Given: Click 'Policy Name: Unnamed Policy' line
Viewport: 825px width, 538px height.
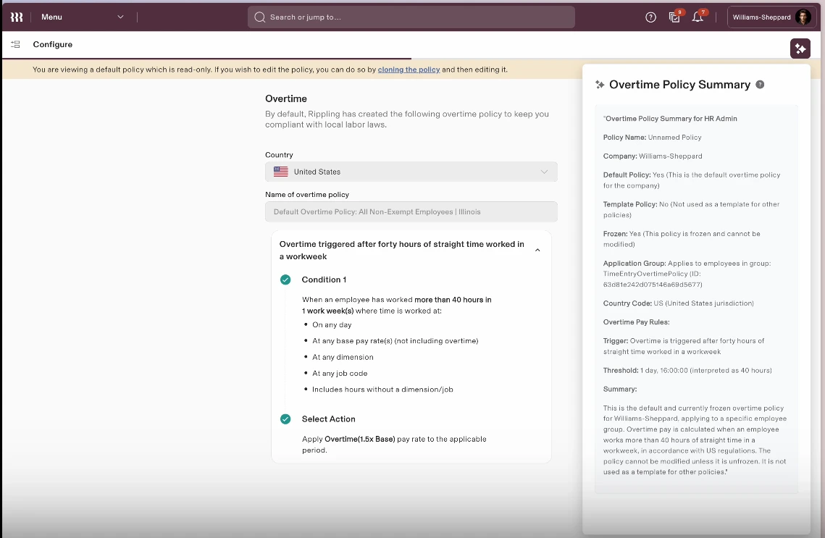Looking at the screenshot, I should [652, 138].
